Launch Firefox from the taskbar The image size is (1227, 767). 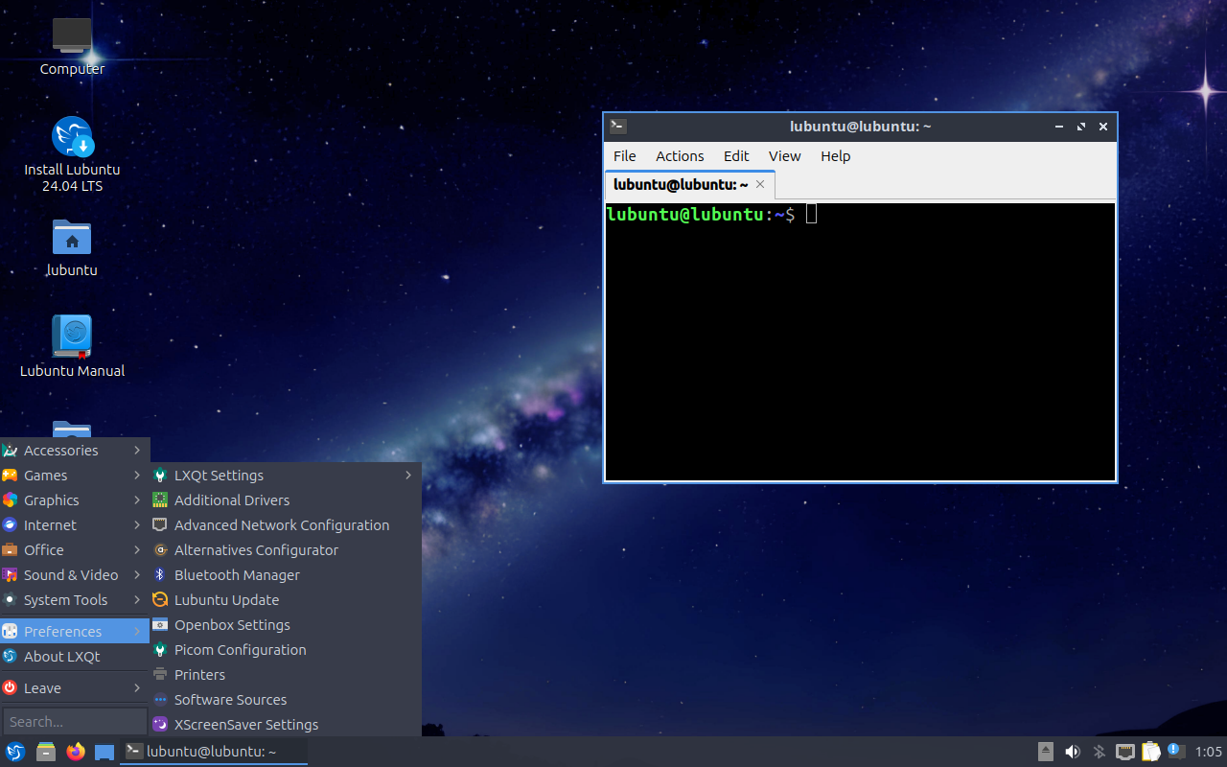pos(76,752)
